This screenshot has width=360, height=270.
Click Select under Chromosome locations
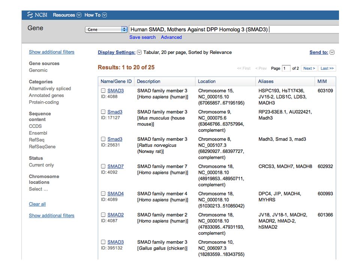tap(38, 189)
